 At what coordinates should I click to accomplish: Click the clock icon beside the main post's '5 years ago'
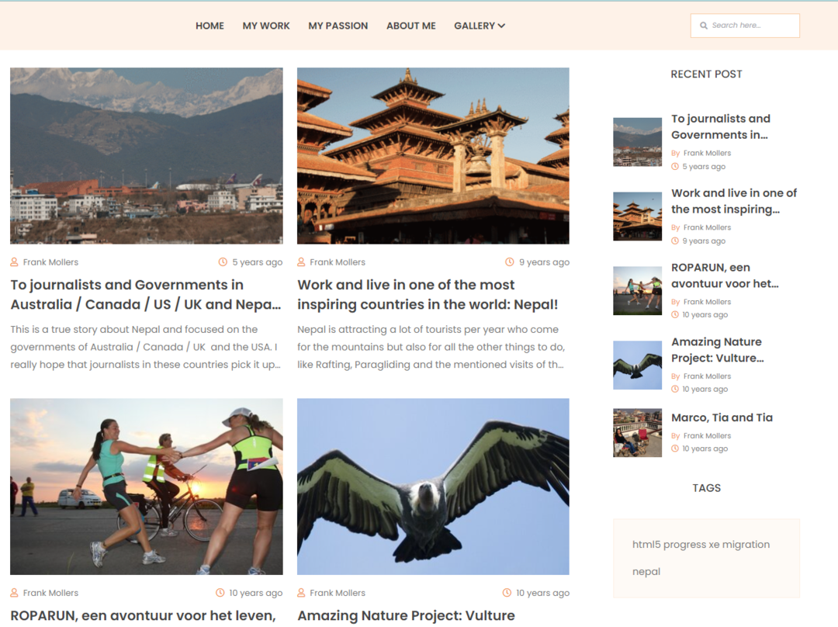[x=223, y=262]
